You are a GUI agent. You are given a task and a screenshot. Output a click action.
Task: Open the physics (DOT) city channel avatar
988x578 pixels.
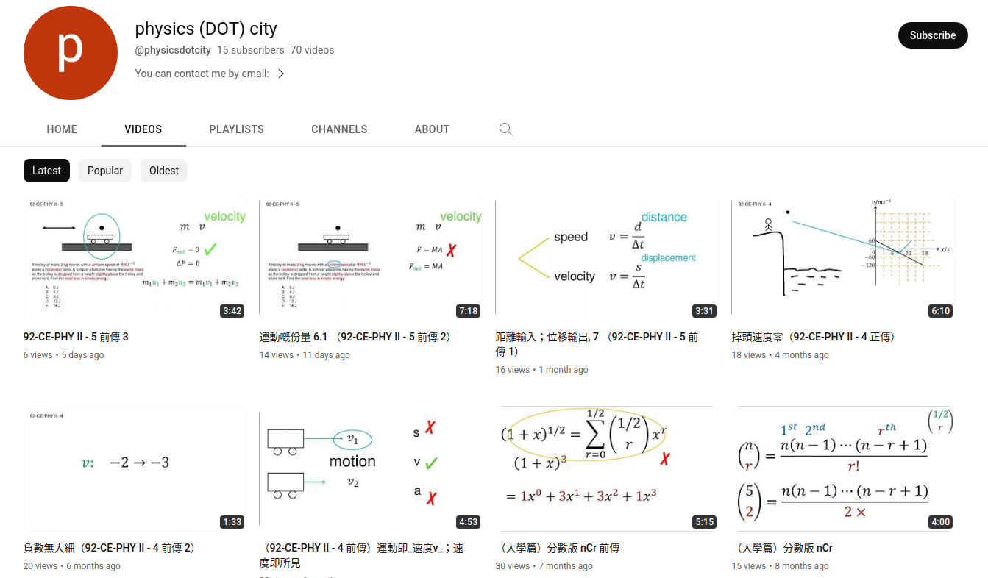coord(71,53)
